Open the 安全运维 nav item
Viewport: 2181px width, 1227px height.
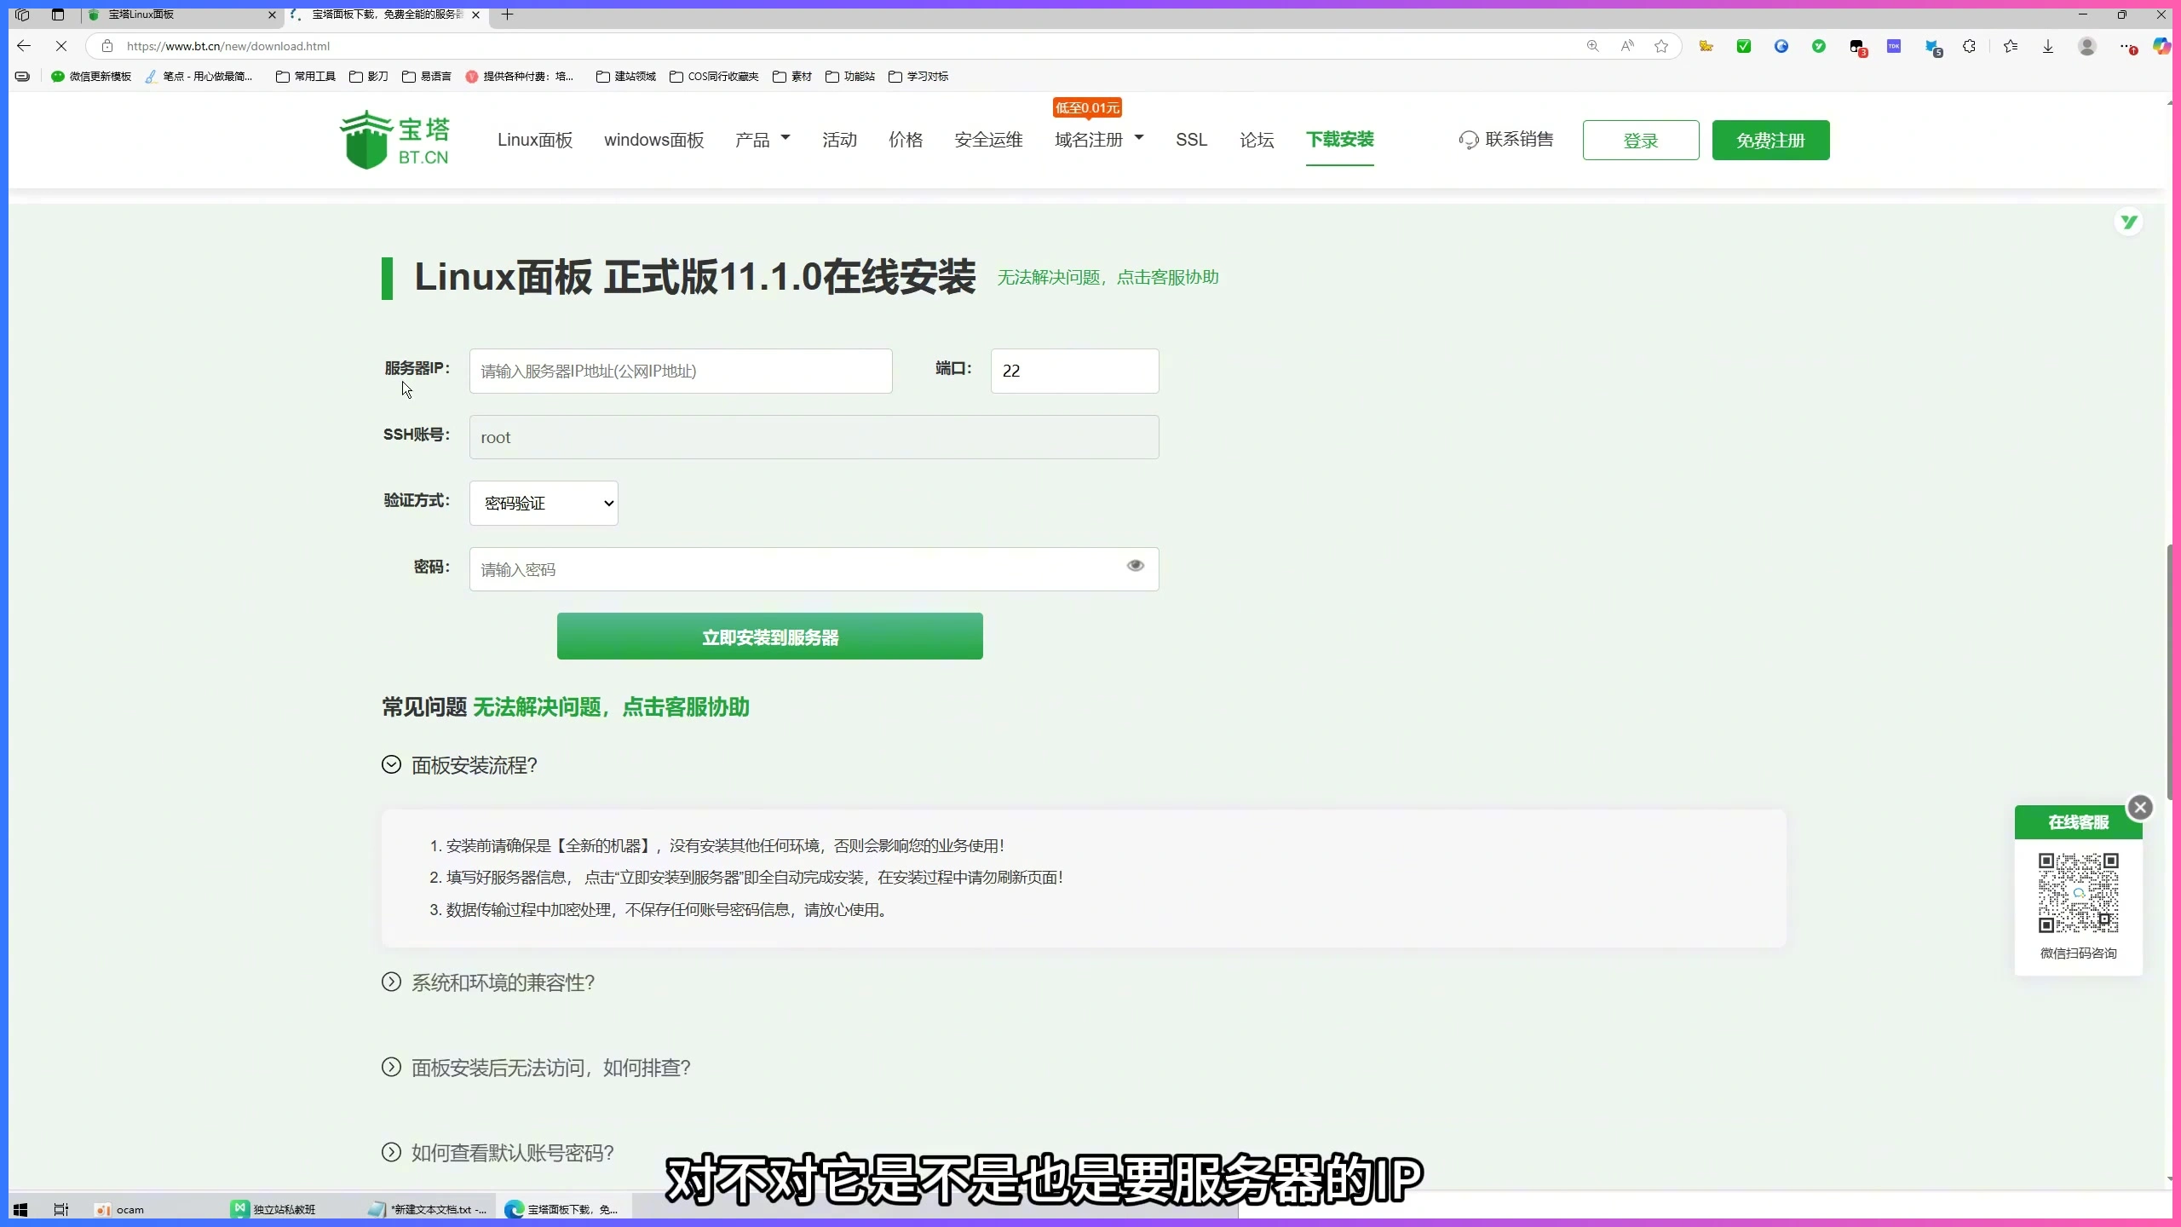988,140
